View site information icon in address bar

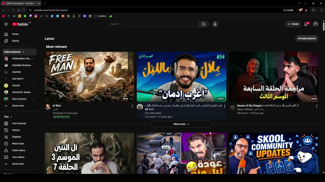point(30,10)
